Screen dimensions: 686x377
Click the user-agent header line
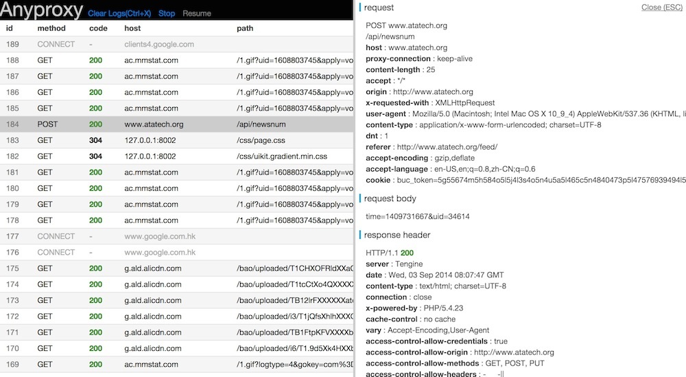(525, 114)
